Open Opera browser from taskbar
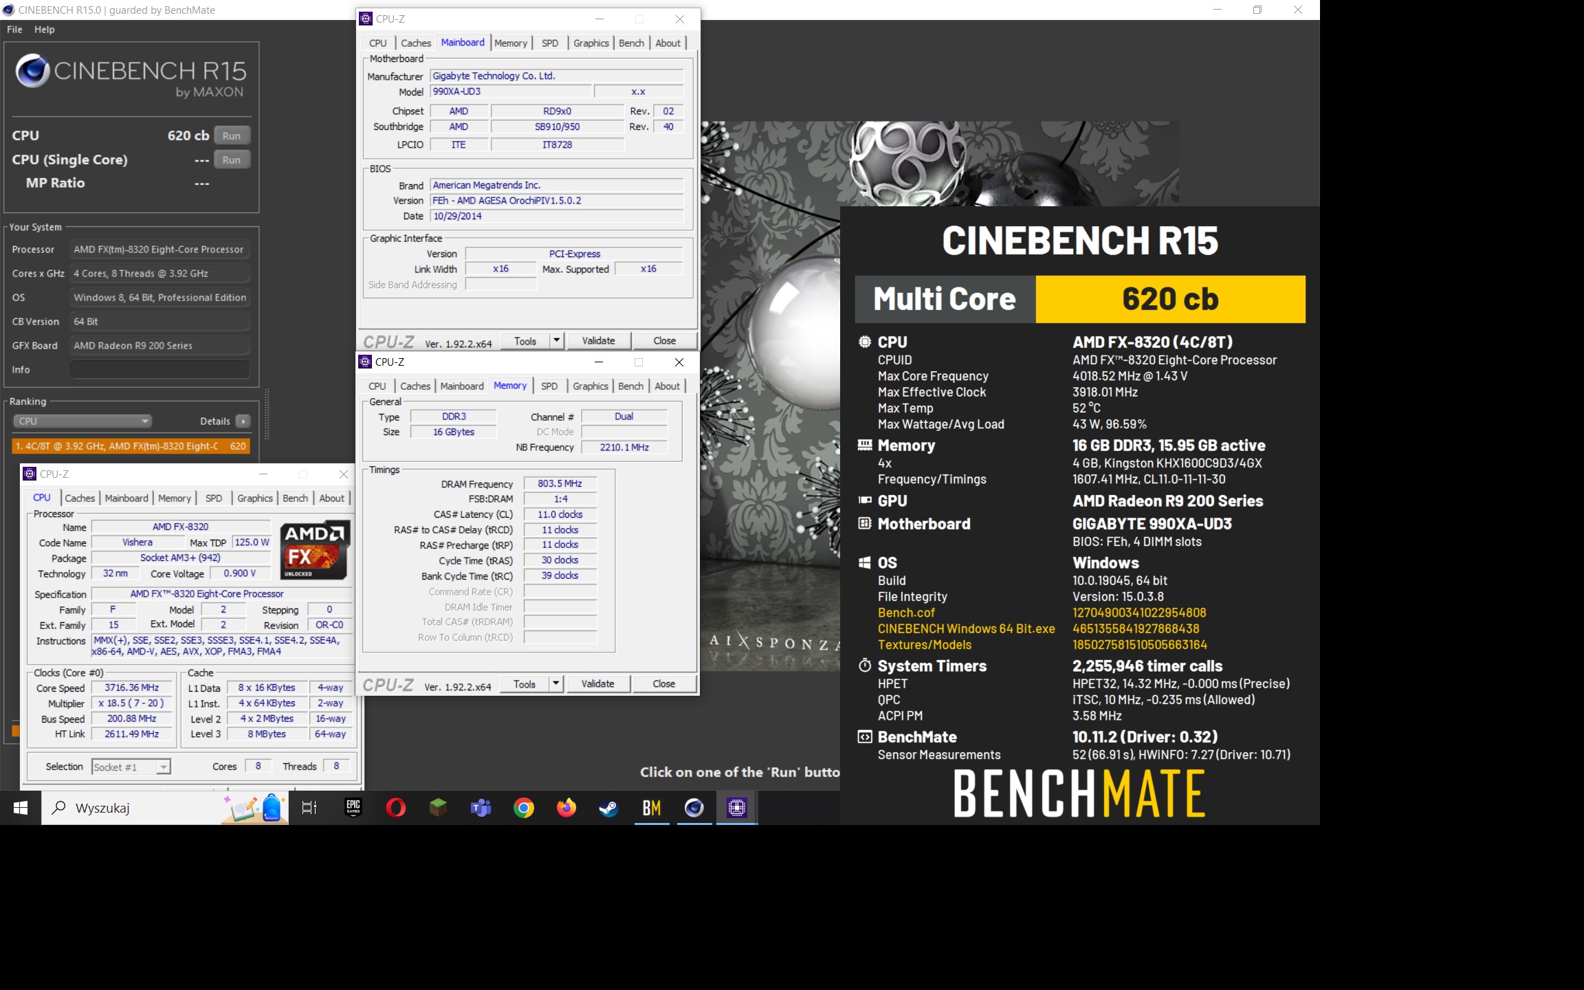This screenshot has height=990, width=1584. [396, 808]
